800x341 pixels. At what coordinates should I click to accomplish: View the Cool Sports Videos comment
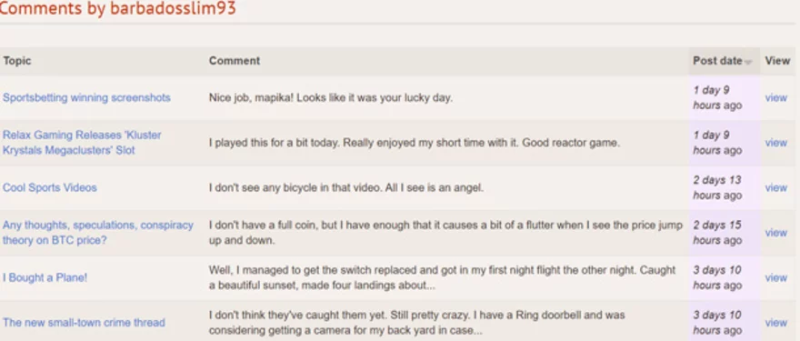pyautogui.click(x=775, y=187)
